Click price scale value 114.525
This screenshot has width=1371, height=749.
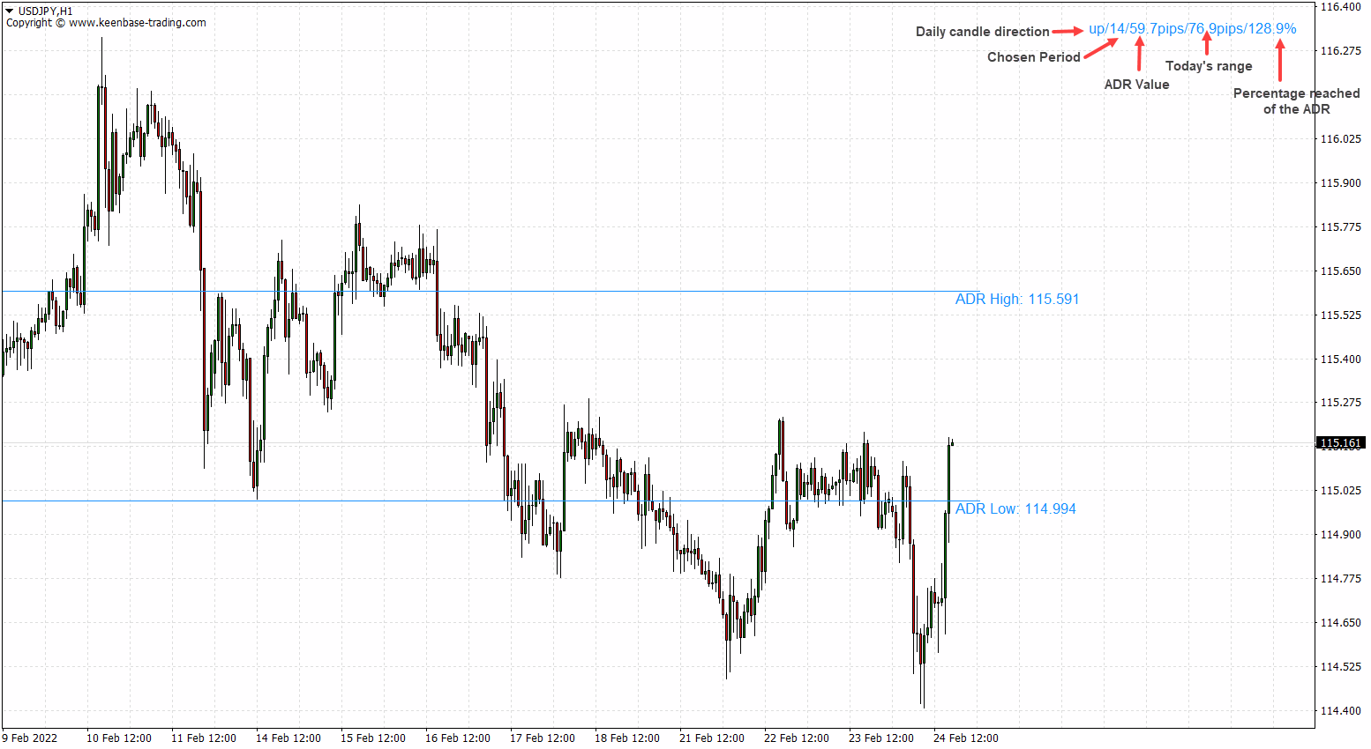(x=1340, y=667)
